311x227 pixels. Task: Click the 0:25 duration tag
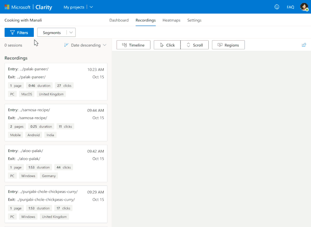41,126
